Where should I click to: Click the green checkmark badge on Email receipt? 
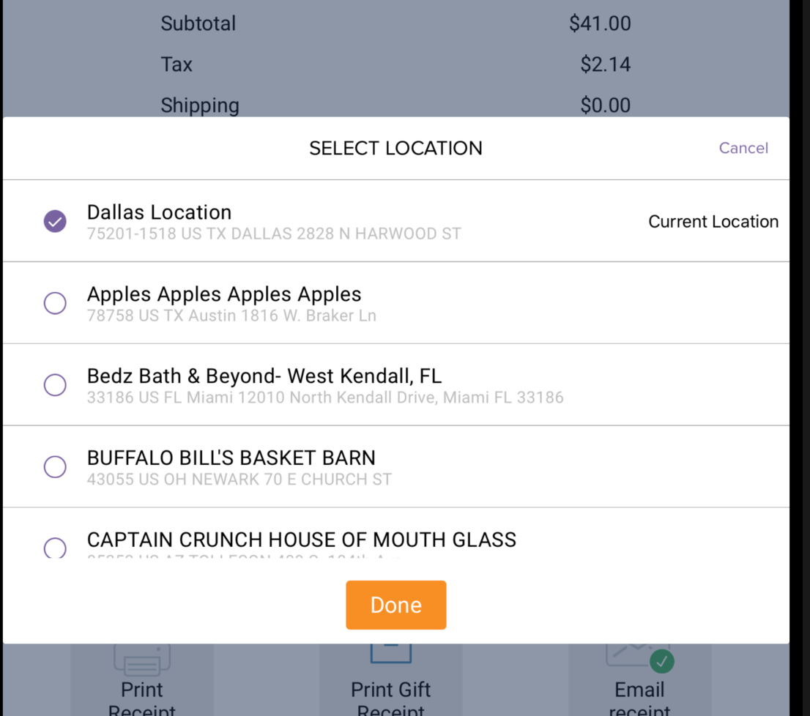[661, 662]
